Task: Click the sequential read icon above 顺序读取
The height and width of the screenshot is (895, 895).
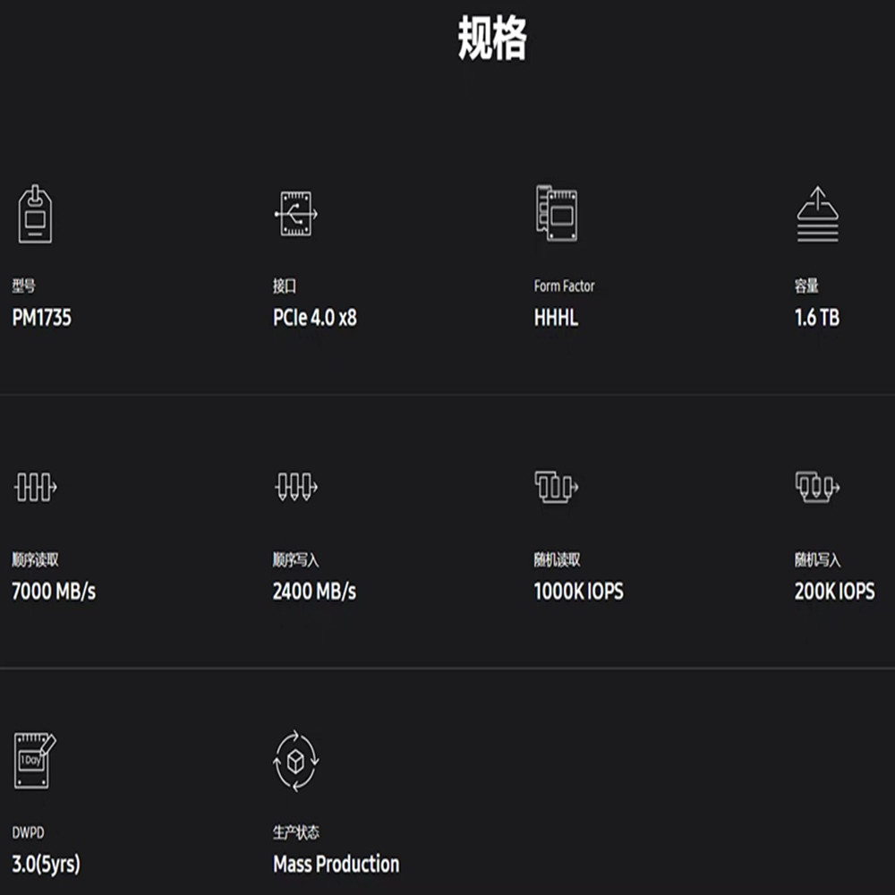Action: pos(36,488)
